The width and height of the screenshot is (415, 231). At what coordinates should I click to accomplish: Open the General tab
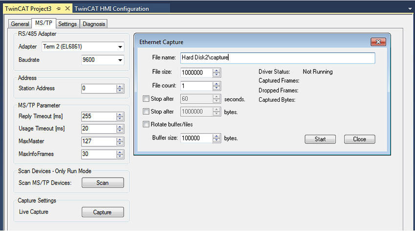(x=20, y=24)
